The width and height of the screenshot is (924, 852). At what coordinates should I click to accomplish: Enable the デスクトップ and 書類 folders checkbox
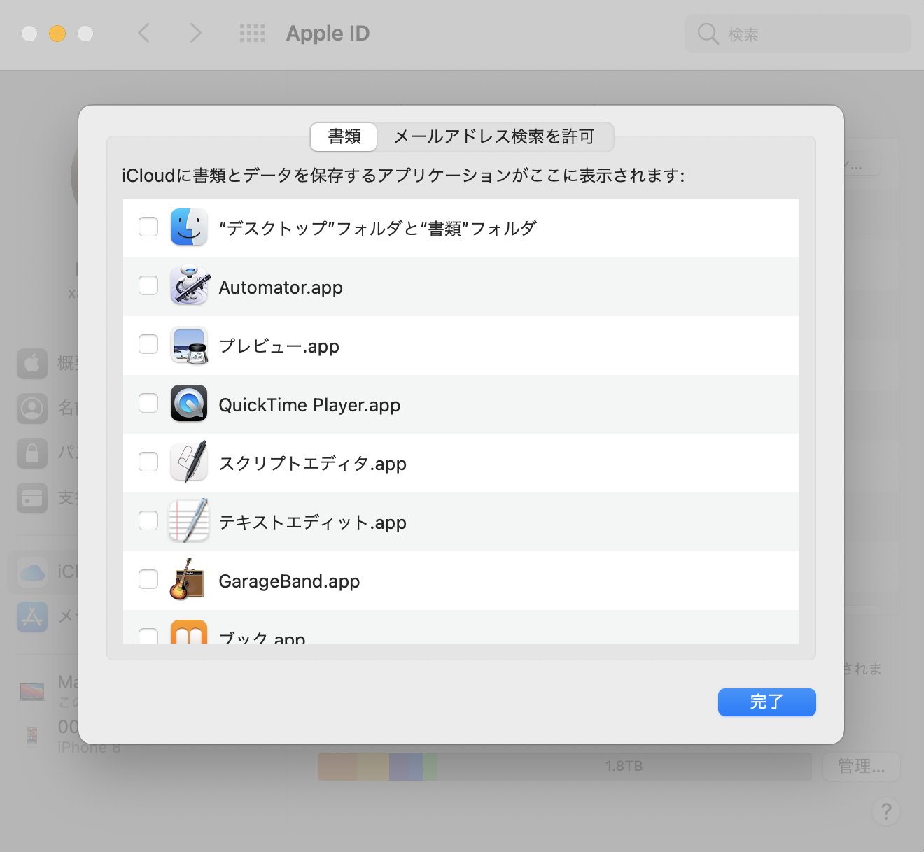coord(148,227)
